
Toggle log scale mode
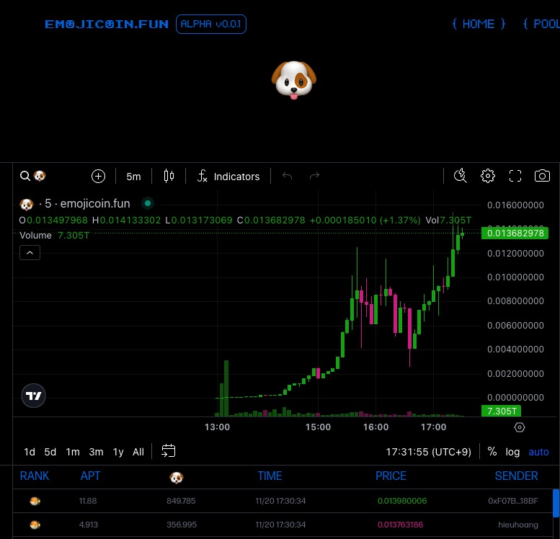click(x=512, y=452)
